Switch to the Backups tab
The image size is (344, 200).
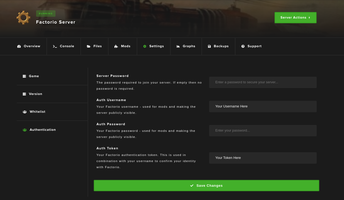[218, 46]
